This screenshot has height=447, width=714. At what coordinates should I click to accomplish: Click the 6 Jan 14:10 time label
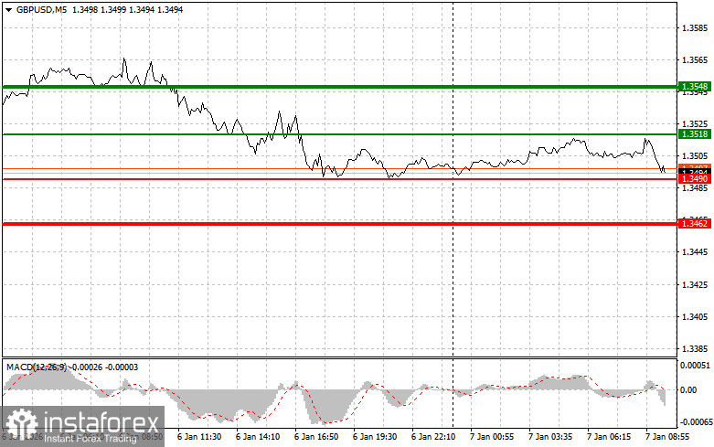click(258, 437)
